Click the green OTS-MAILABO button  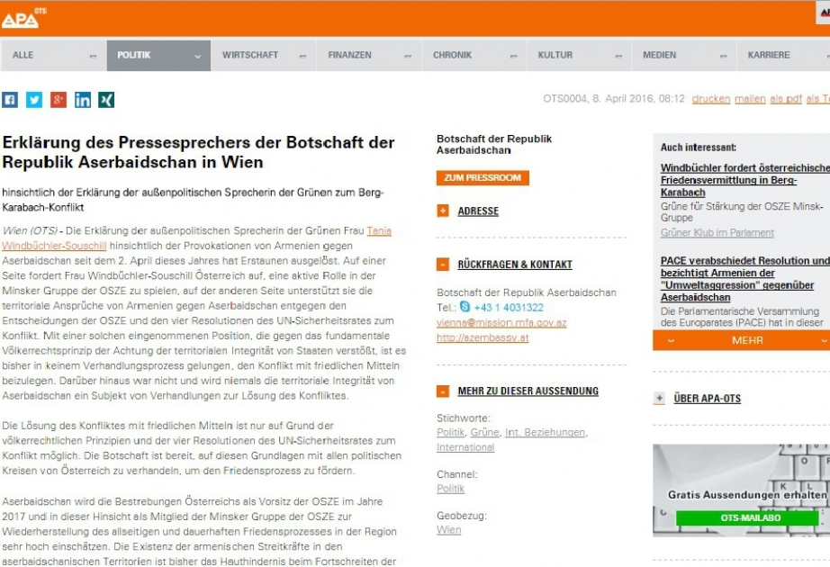[x=747, y=517]
